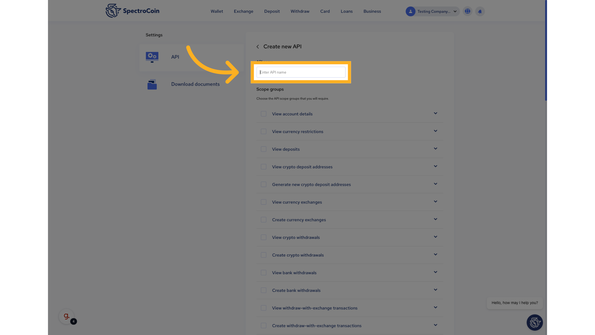Open the notifications bell

coord(480,11)
